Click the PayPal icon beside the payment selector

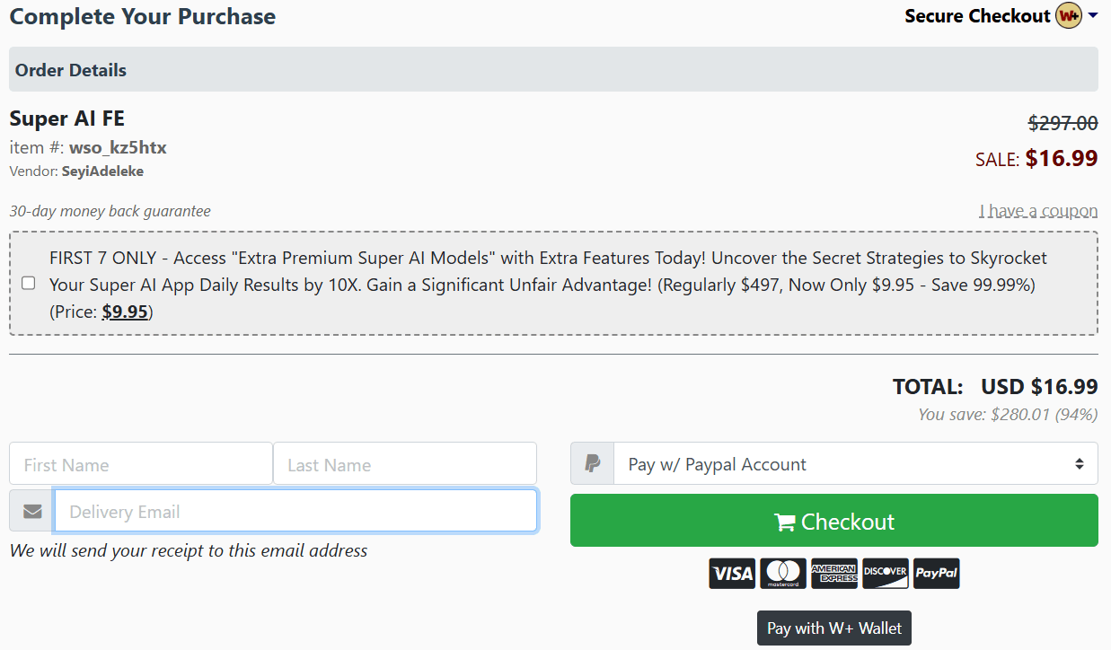click(591, 462)
